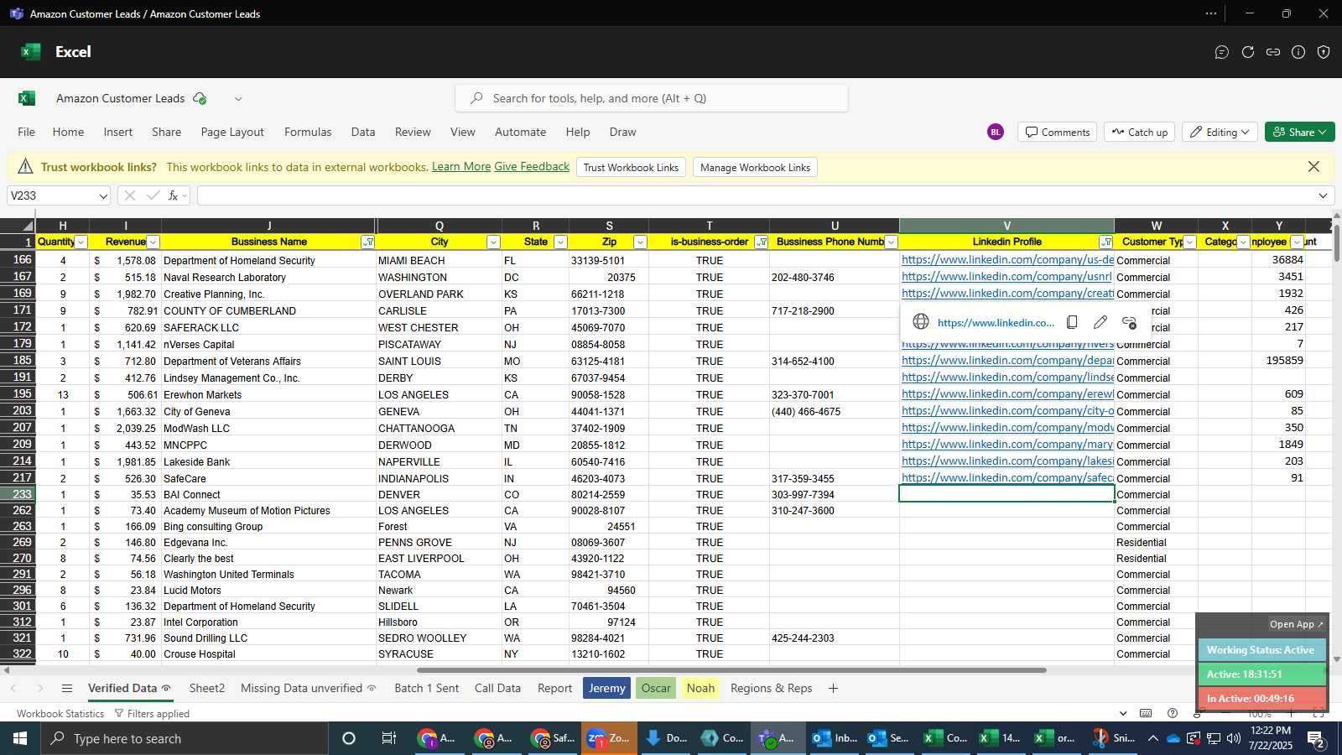Expand the file name dropdown chevron
1342x755 pixels.
tap(238, 98)
